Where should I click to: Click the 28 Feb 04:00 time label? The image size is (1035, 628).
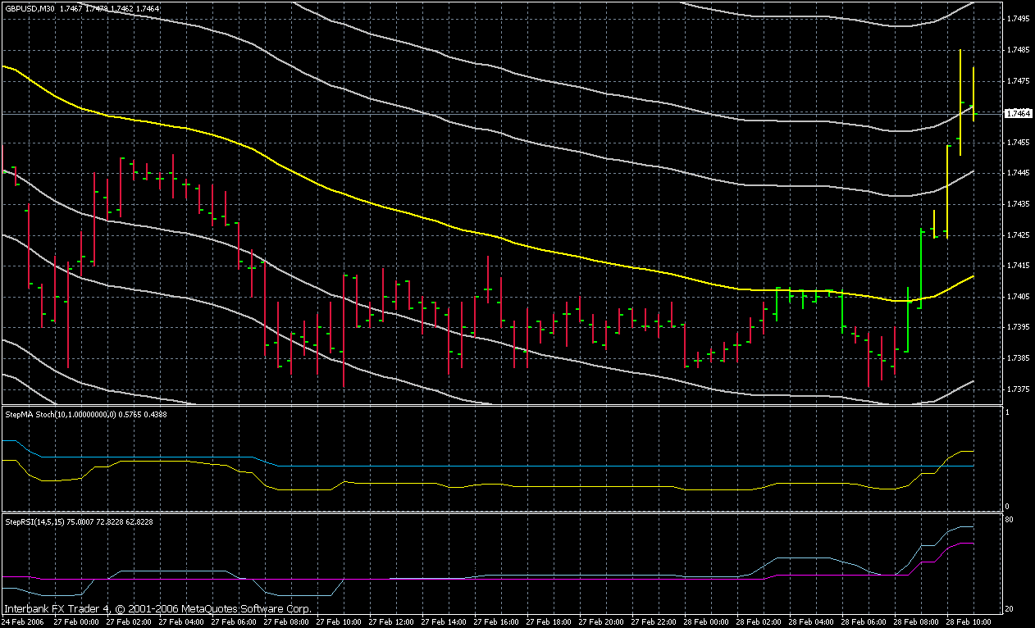pos(811,622)
